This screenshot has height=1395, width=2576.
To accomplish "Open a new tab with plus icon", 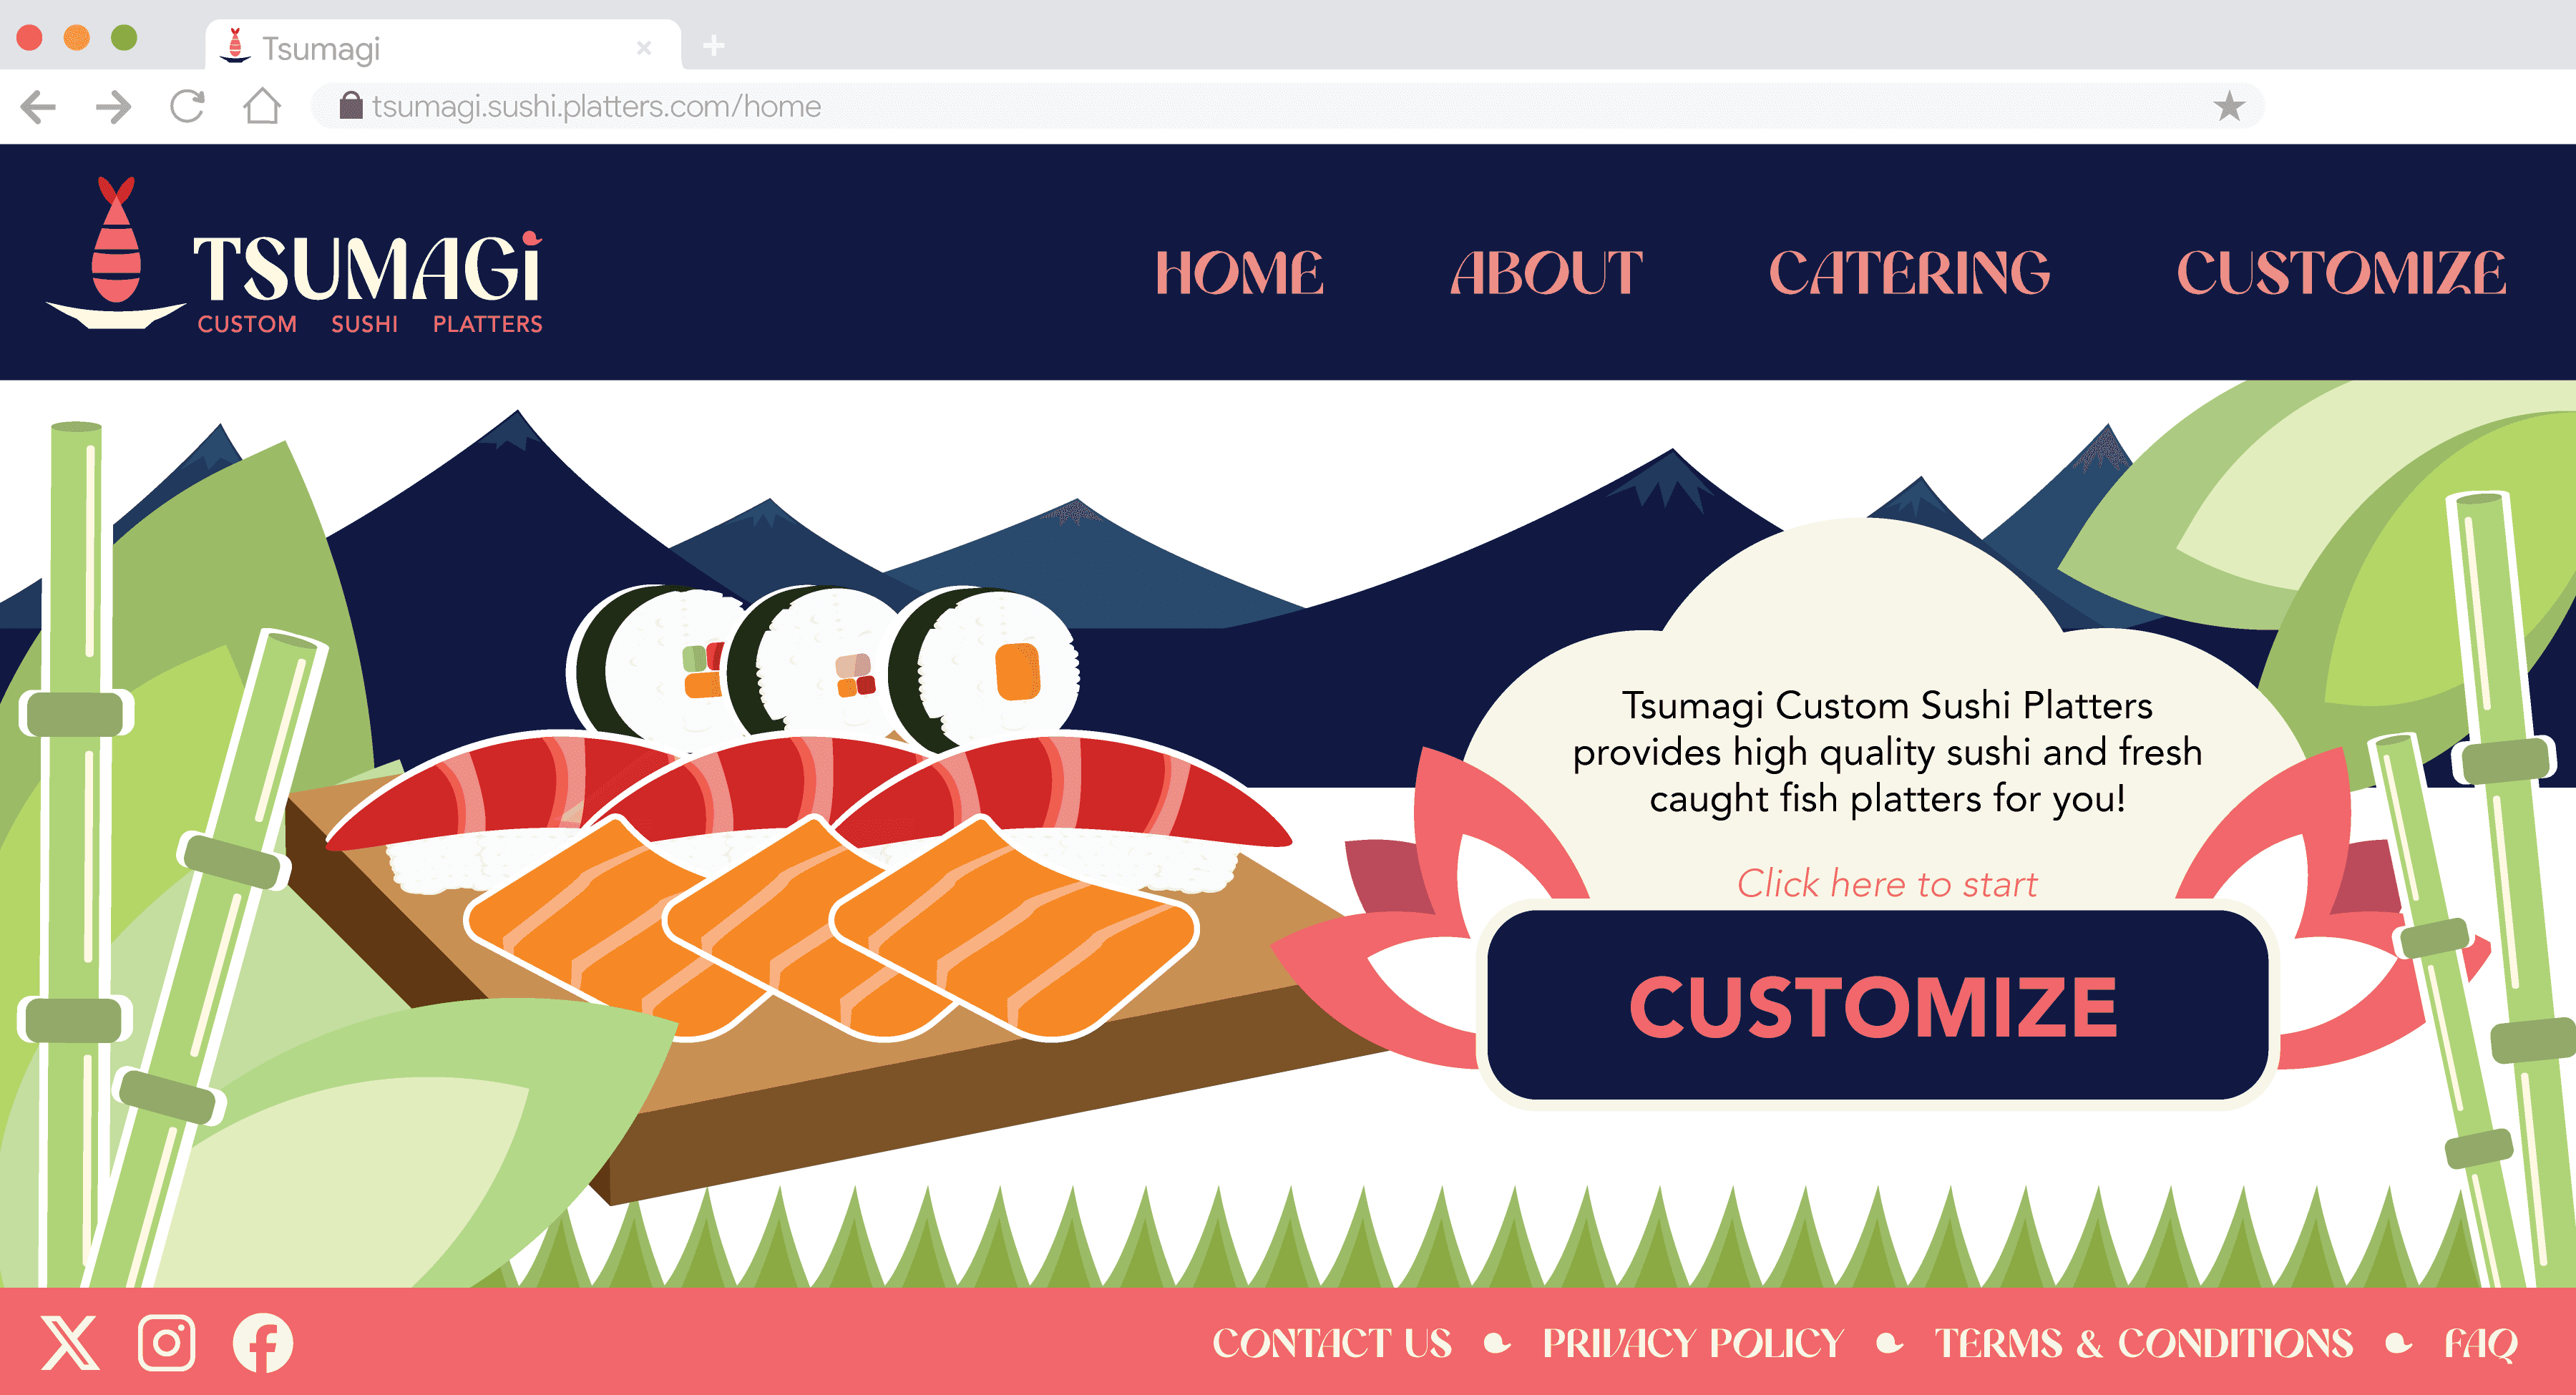I will pos(713,45).
